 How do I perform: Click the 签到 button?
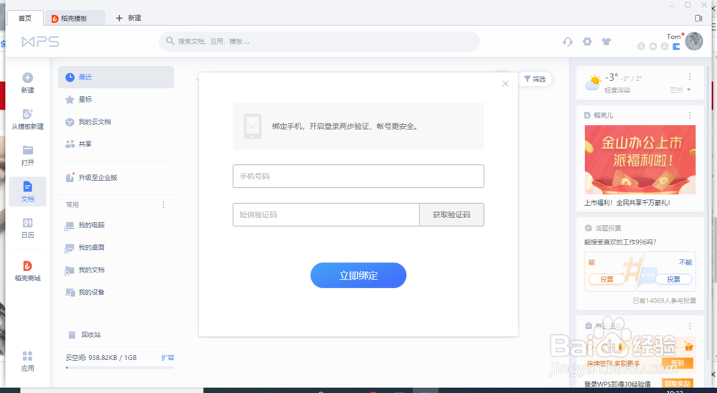(678, 363)
